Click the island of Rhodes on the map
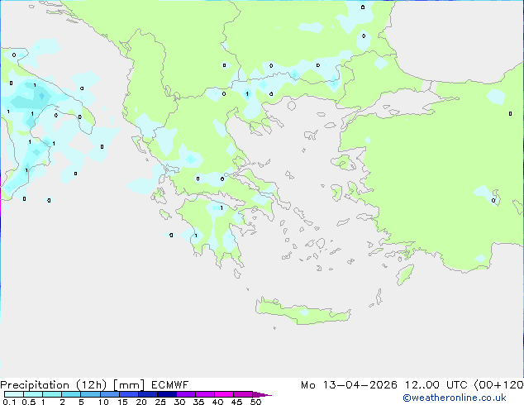 point(405,274)
